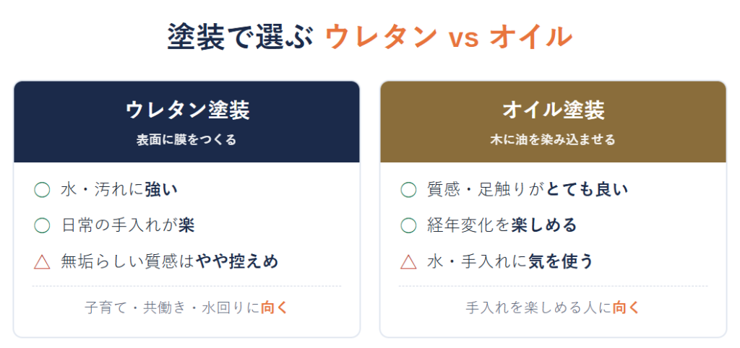Screen dimensions: 740x348
Task: Click the subtitle 木に油を染み込ませる
Action: (553, 140)
